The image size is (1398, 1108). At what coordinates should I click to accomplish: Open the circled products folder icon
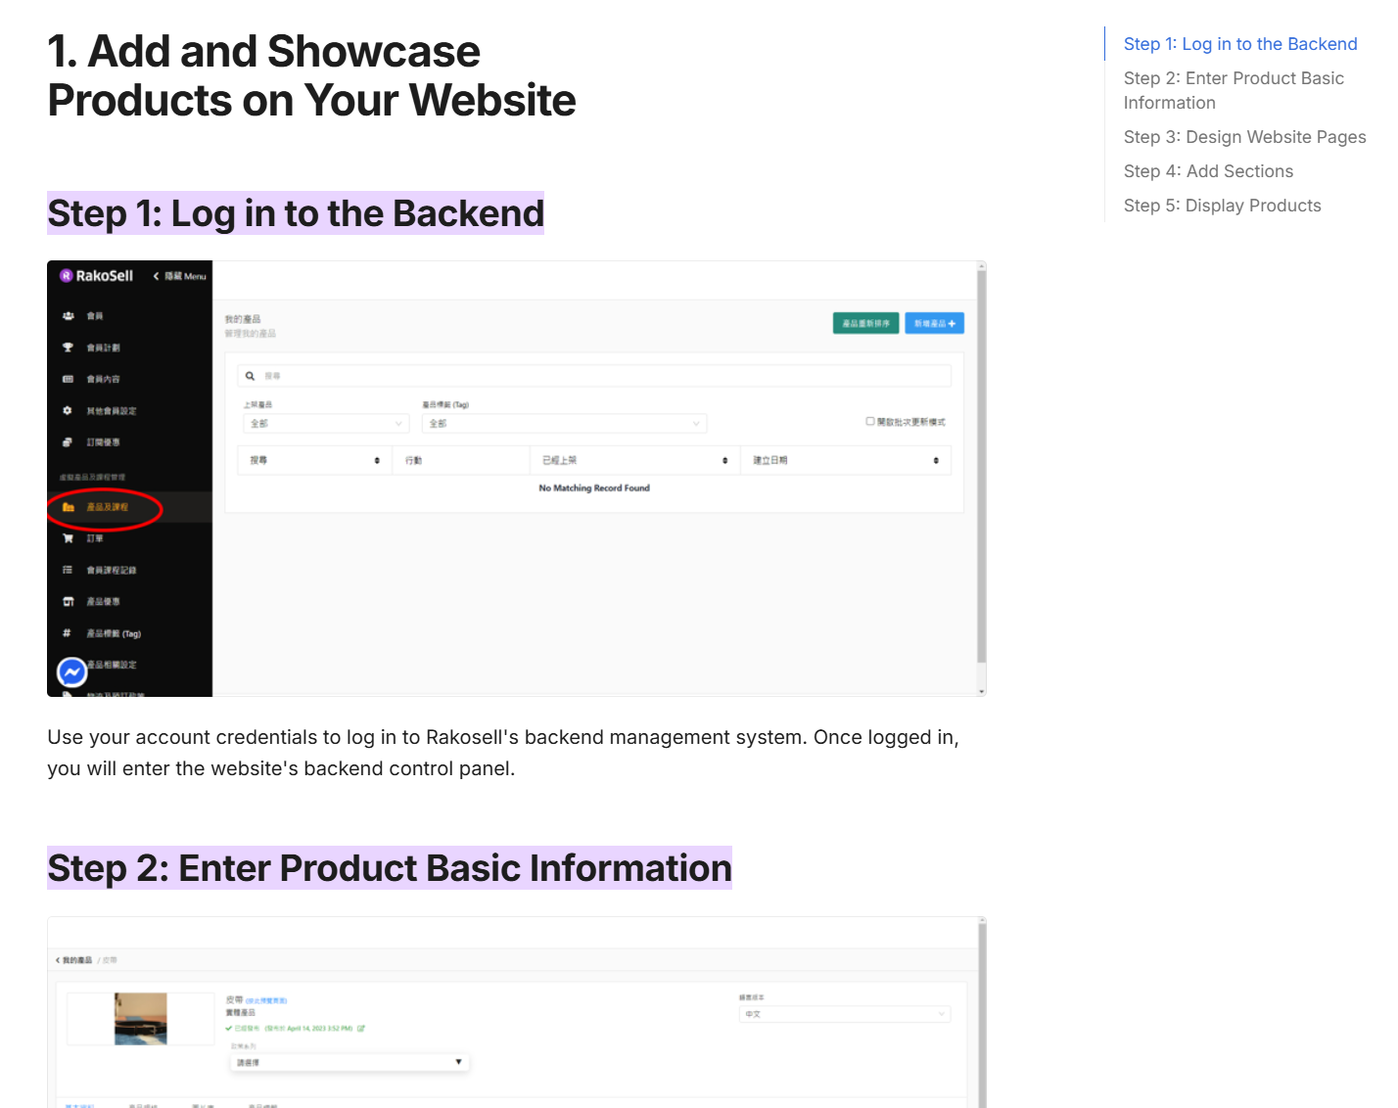coord(69,507)
